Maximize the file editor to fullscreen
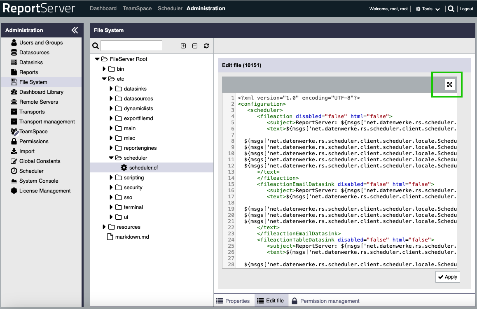477x309 pixels. tap(450, 84)
